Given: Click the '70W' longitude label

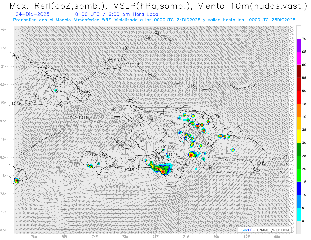Looking at the screenshot, I should (x=216, y=237).
